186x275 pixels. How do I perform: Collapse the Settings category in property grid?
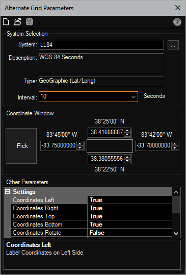pos(7,192)
